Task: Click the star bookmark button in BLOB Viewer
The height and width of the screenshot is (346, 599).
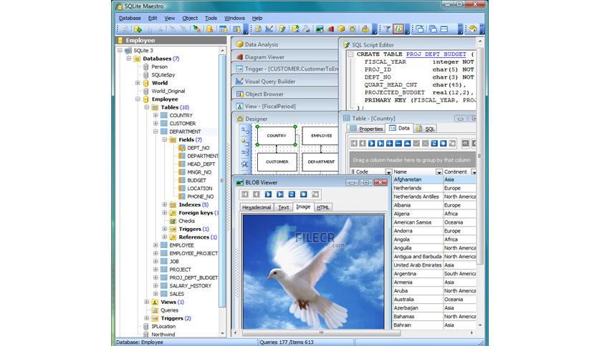Action: point(303,194)
